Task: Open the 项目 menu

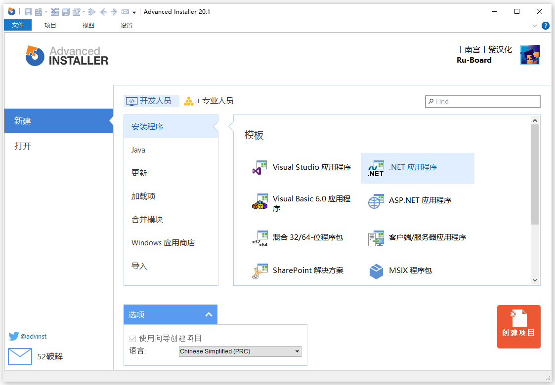Action: 49,25
